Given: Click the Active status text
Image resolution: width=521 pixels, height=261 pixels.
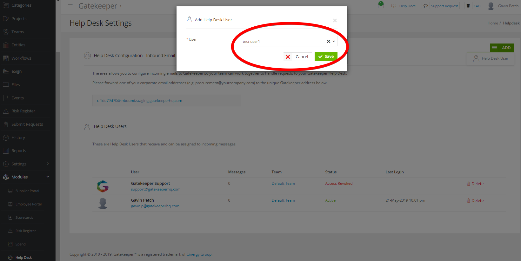Looking at the screenshot, I should [x=330, y=200].
